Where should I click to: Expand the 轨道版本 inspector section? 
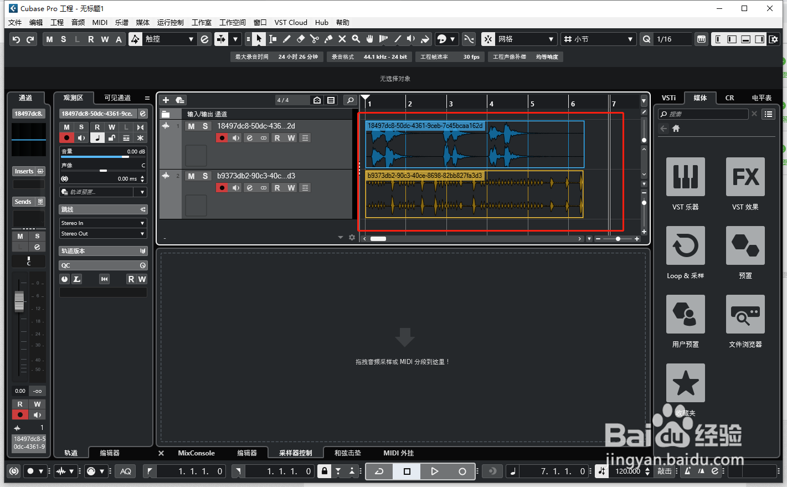coord(103,251)
